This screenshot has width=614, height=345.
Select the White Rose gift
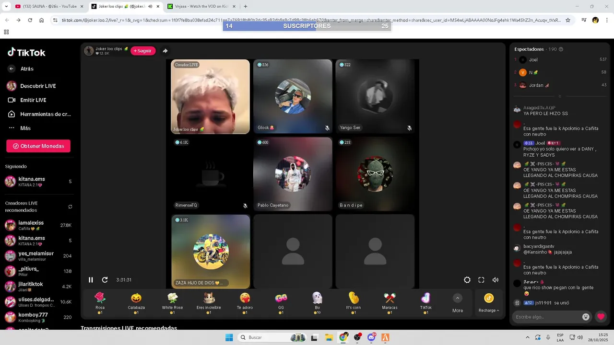(172, 298)
